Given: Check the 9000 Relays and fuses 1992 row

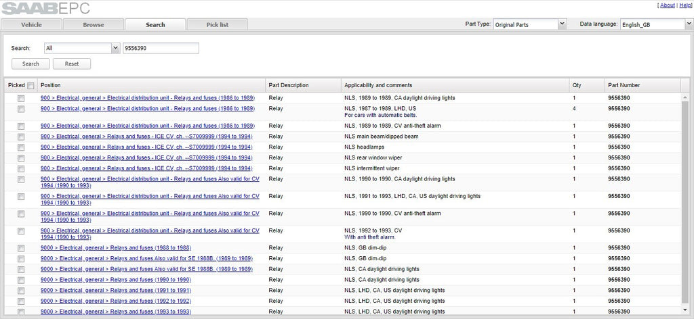Looking at the screenshot, I should [21, 301].
